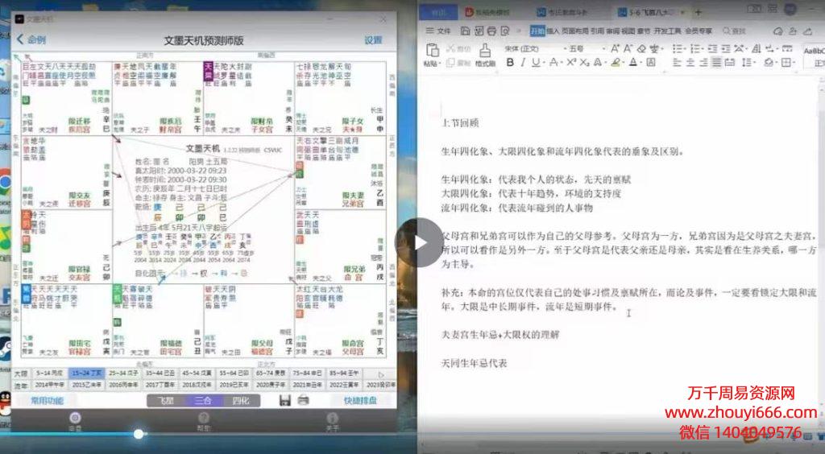
Task: Click the video progress slider handle
Action: click(x=139, y=434)
